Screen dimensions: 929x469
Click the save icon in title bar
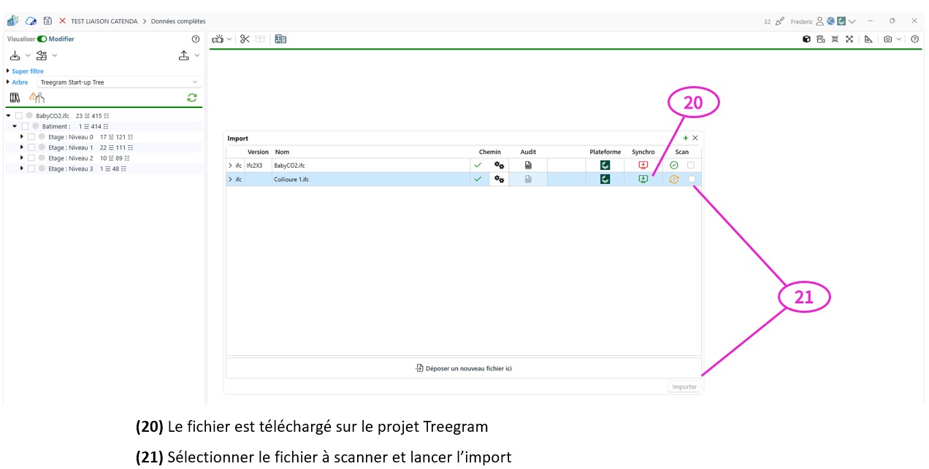(x=47, y=21)
